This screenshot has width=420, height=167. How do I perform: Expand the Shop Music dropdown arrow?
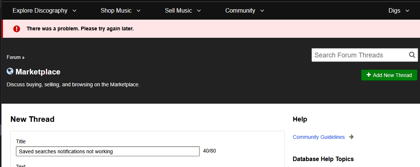click(x=139, y=11)
